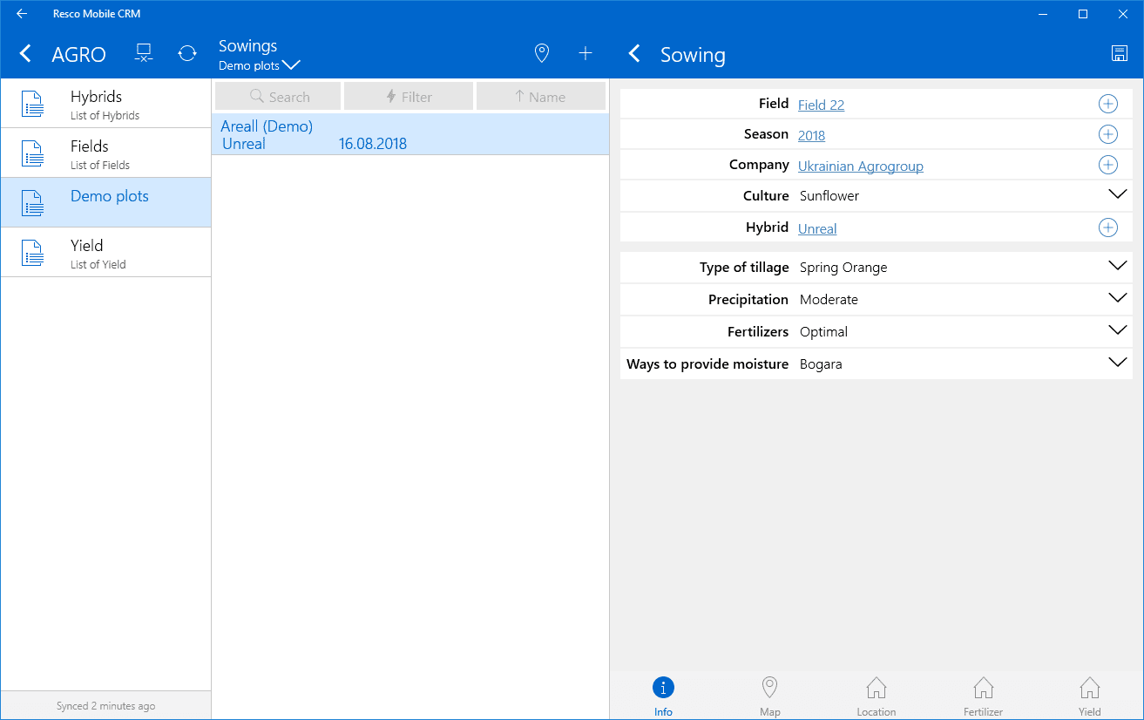
Task: Switch to the bottom Yield tab
Action: [x=1090, y=696]
